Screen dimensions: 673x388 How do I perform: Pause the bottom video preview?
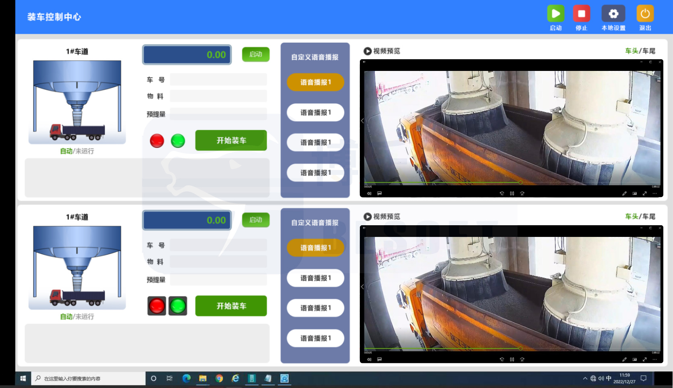[512, 359]
